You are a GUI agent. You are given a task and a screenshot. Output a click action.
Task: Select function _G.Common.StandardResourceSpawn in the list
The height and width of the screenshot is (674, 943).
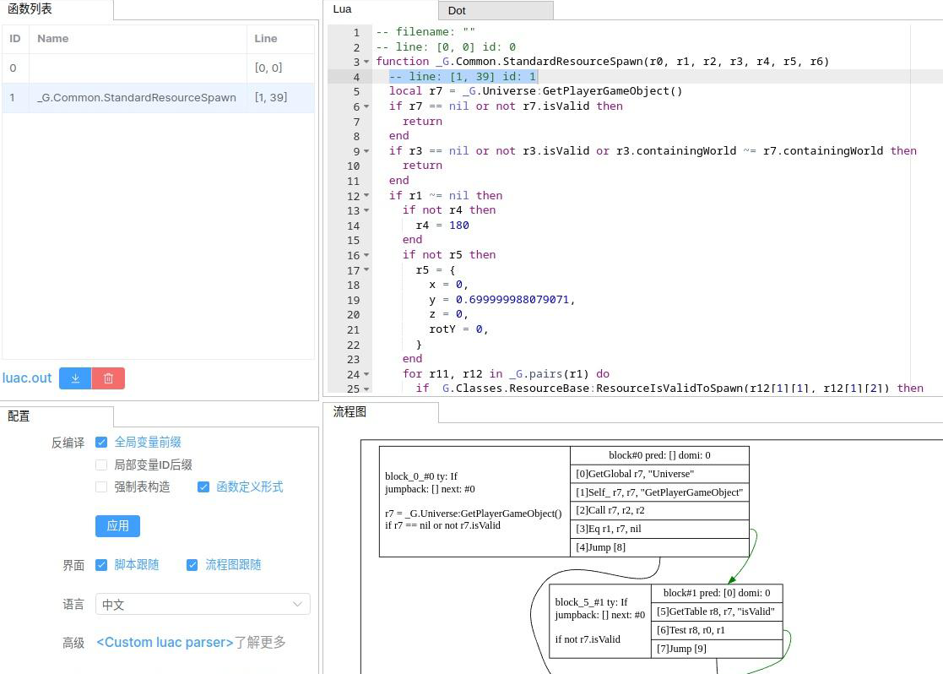[x=137, y=97]
